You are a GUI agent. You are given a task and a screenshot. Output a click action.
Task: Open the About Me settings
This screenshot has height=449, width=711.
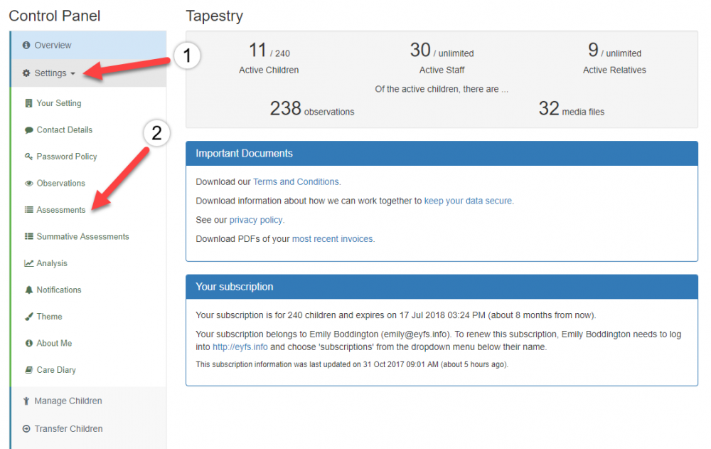click(x=54, y=344)
